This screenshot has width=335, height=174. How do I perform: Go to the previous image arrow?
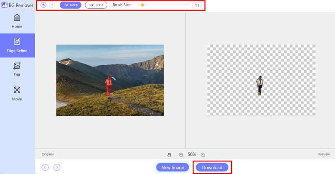(45, 167)
